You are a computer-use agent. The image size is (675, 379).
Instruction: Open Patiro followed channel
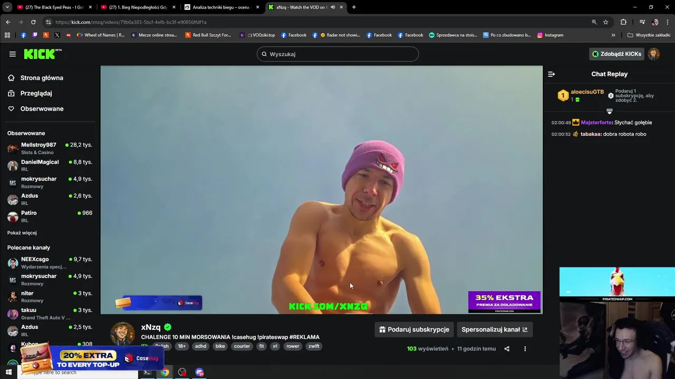tap(50, 216)
